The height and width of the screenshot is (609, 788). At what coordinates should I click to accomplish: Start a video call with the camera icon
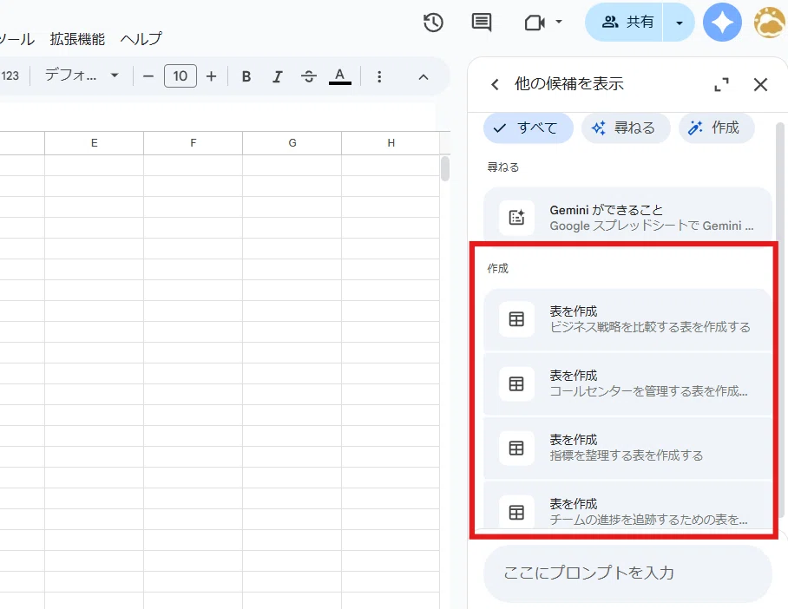click(535, 23)
